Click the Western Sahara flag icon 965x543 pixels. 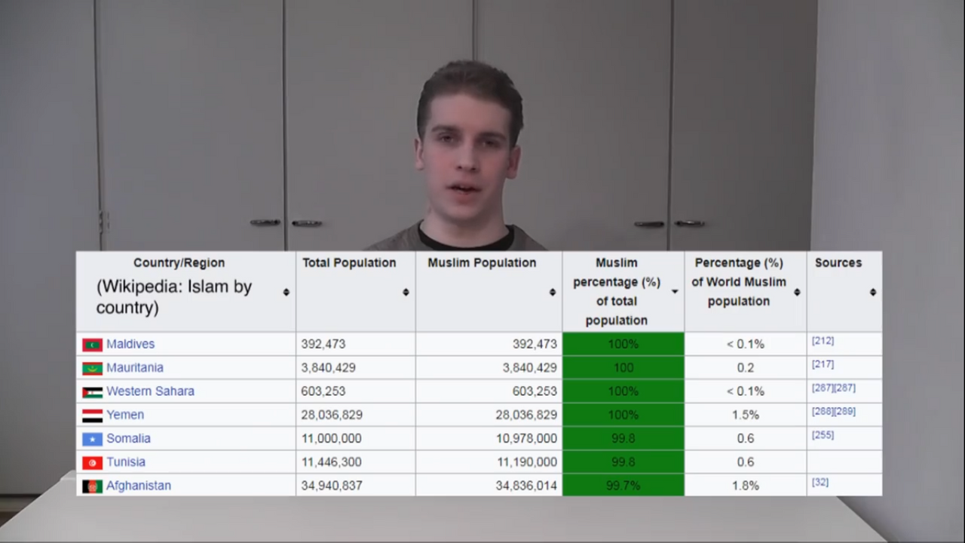(92, 392)
